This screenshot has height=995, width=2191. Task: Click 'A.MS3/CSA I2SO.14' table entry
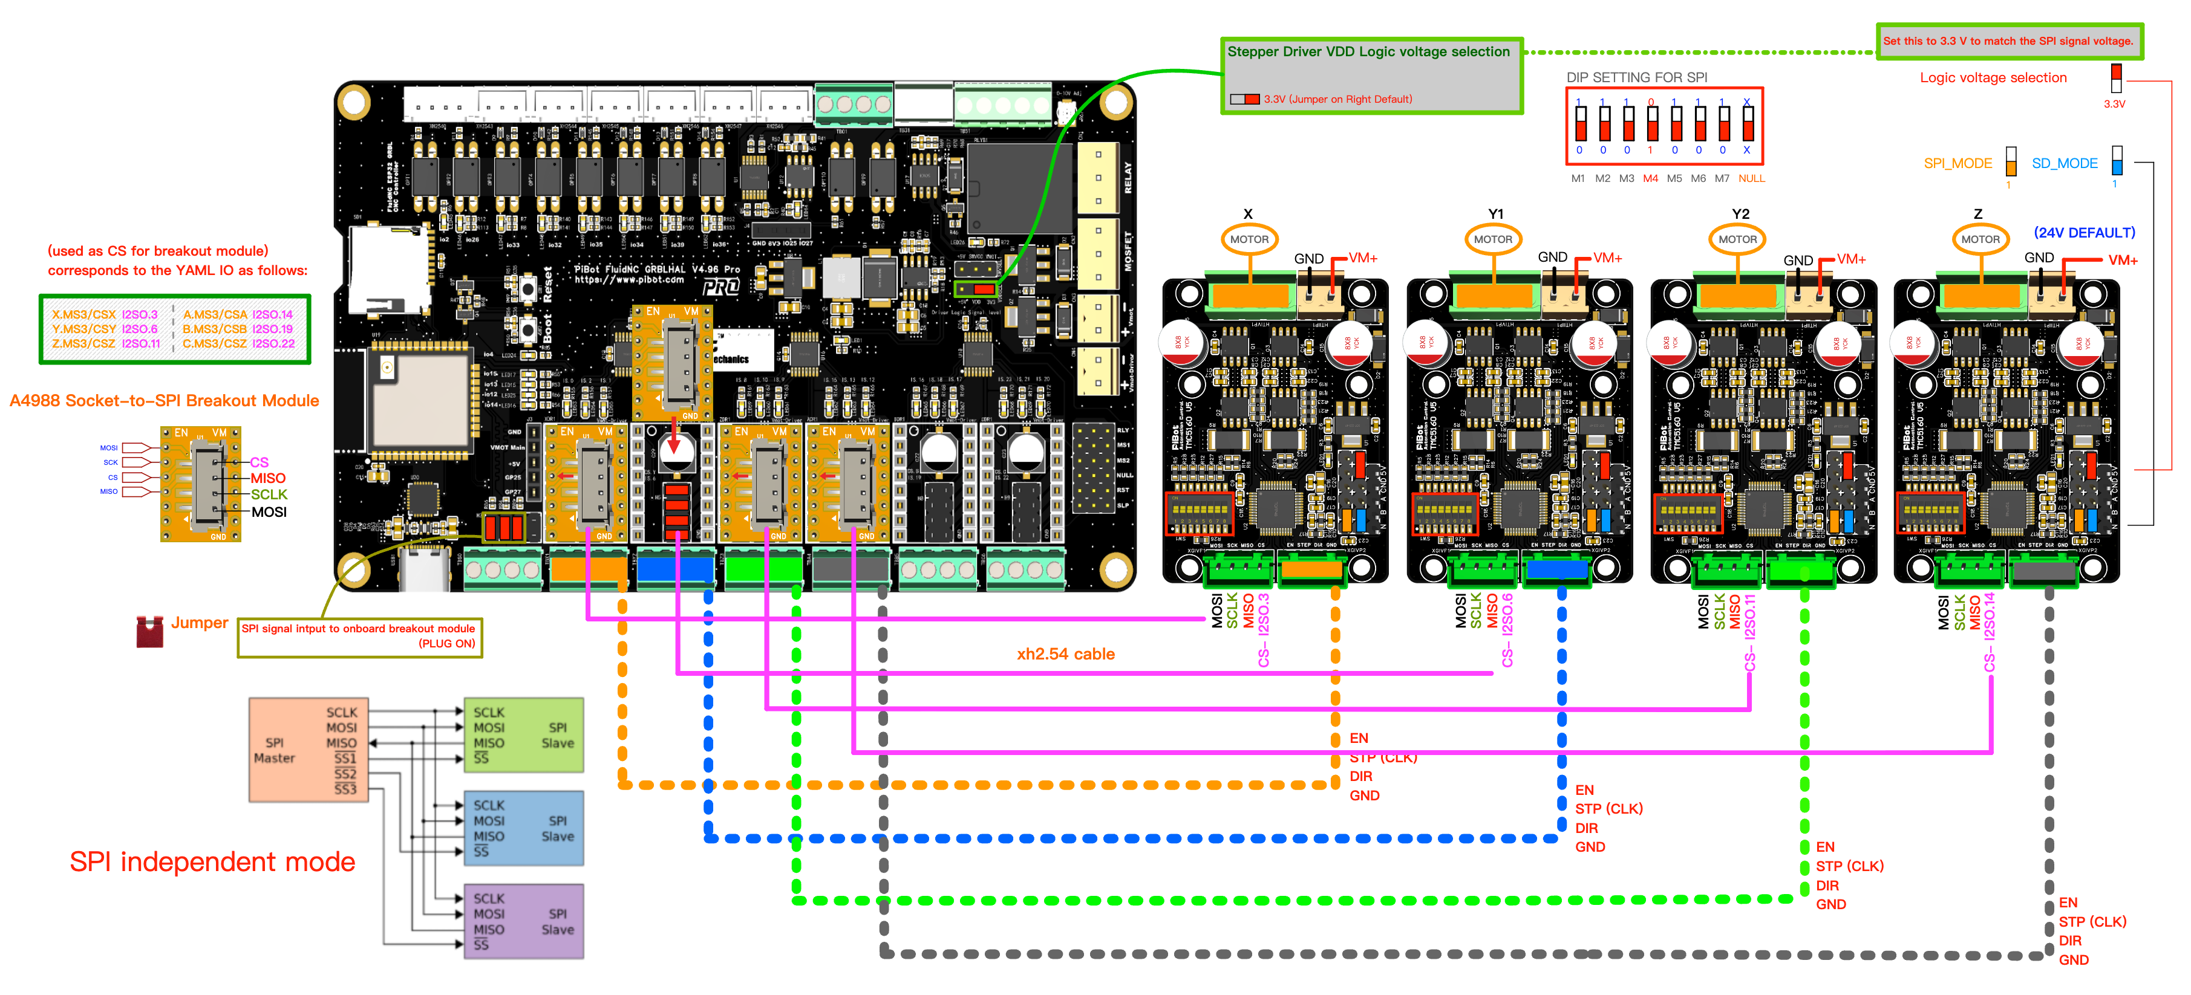coord(237,314)
